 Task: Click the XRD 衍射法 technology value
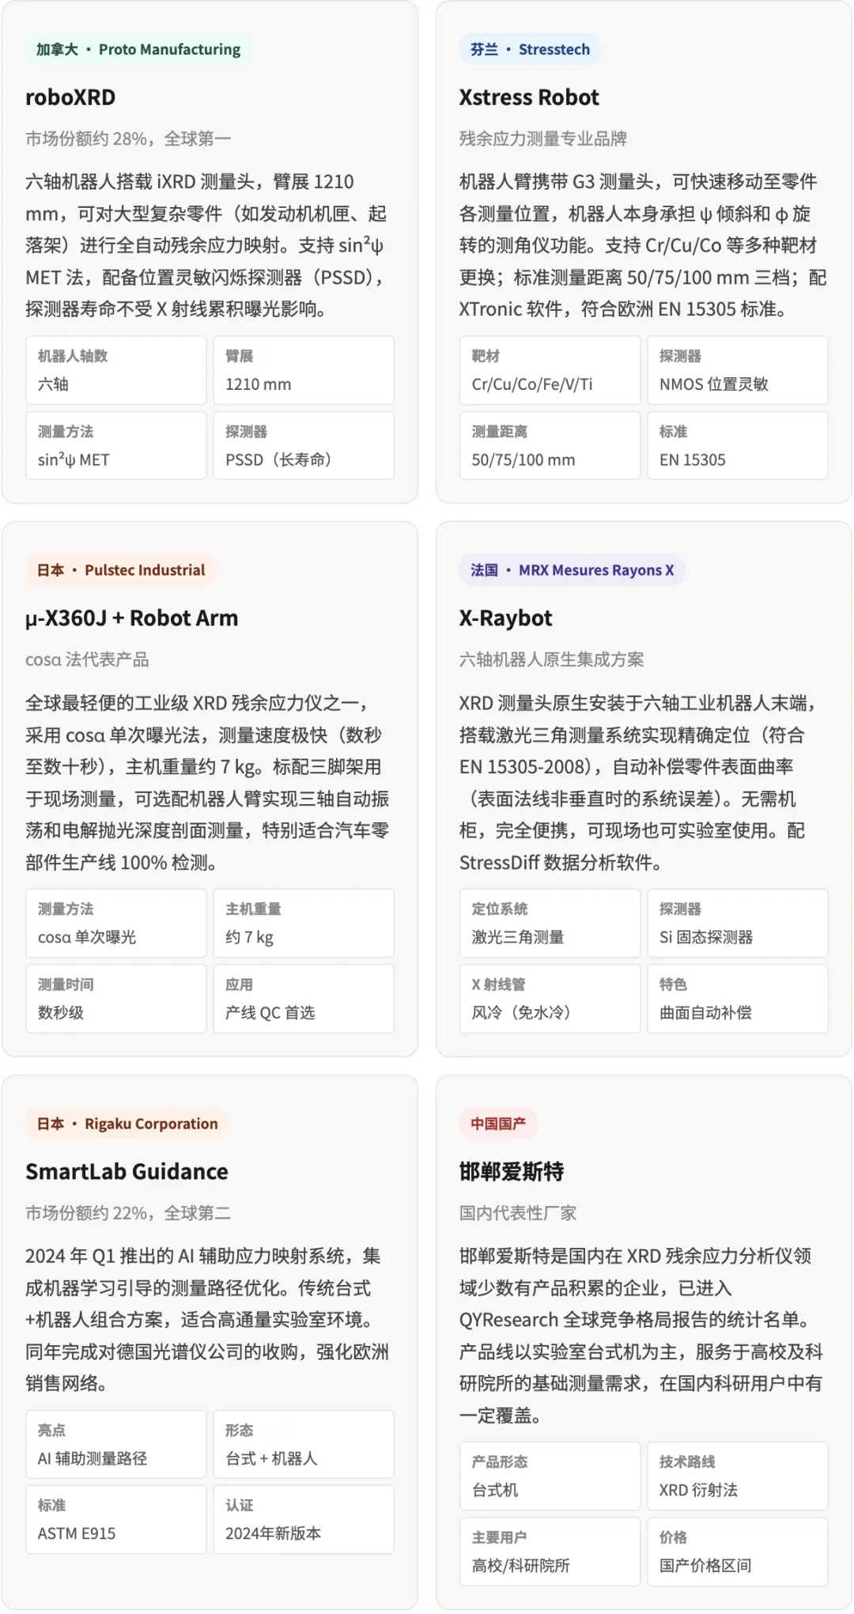698,1490
